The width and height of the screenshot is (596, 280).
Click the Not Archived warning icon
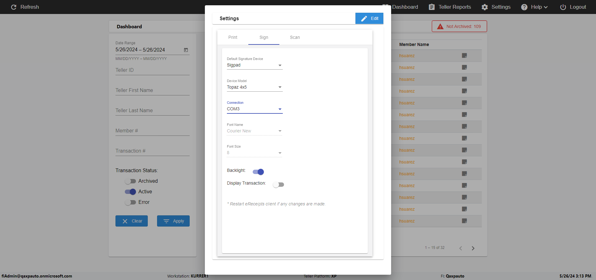pyautogui.click(x=440, y=26)
